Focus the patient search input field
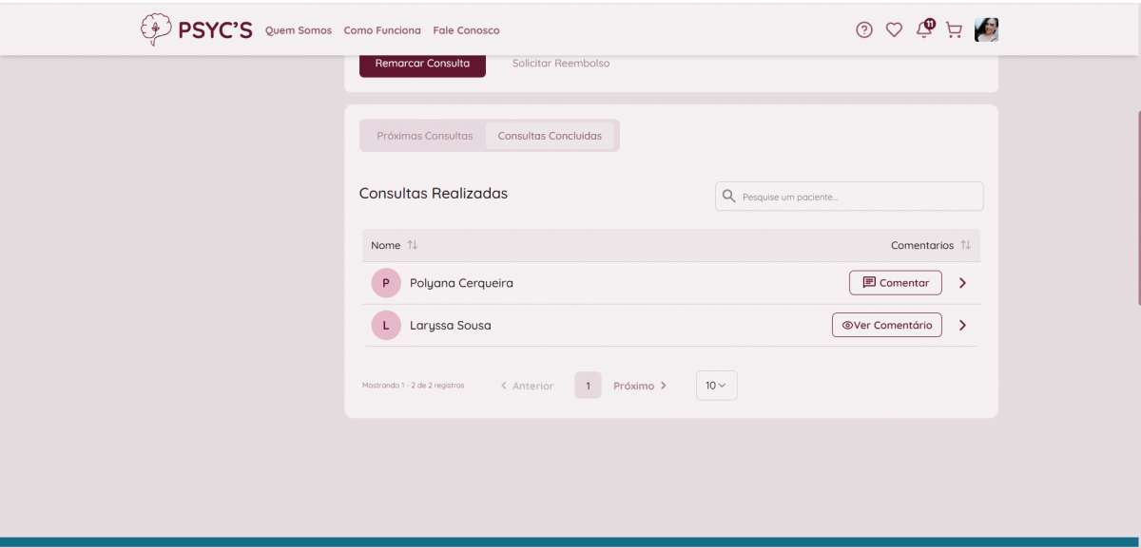 click(x=856, y=197)
